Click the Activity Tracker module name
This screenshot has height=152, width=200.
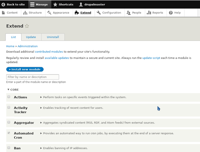click(x=21, y=110)
